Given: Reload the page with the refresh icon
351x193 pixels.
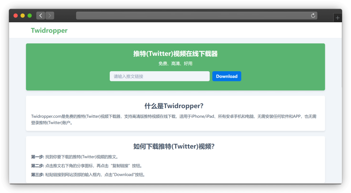Looking at the screenshot, I should (x=313, y=15).
